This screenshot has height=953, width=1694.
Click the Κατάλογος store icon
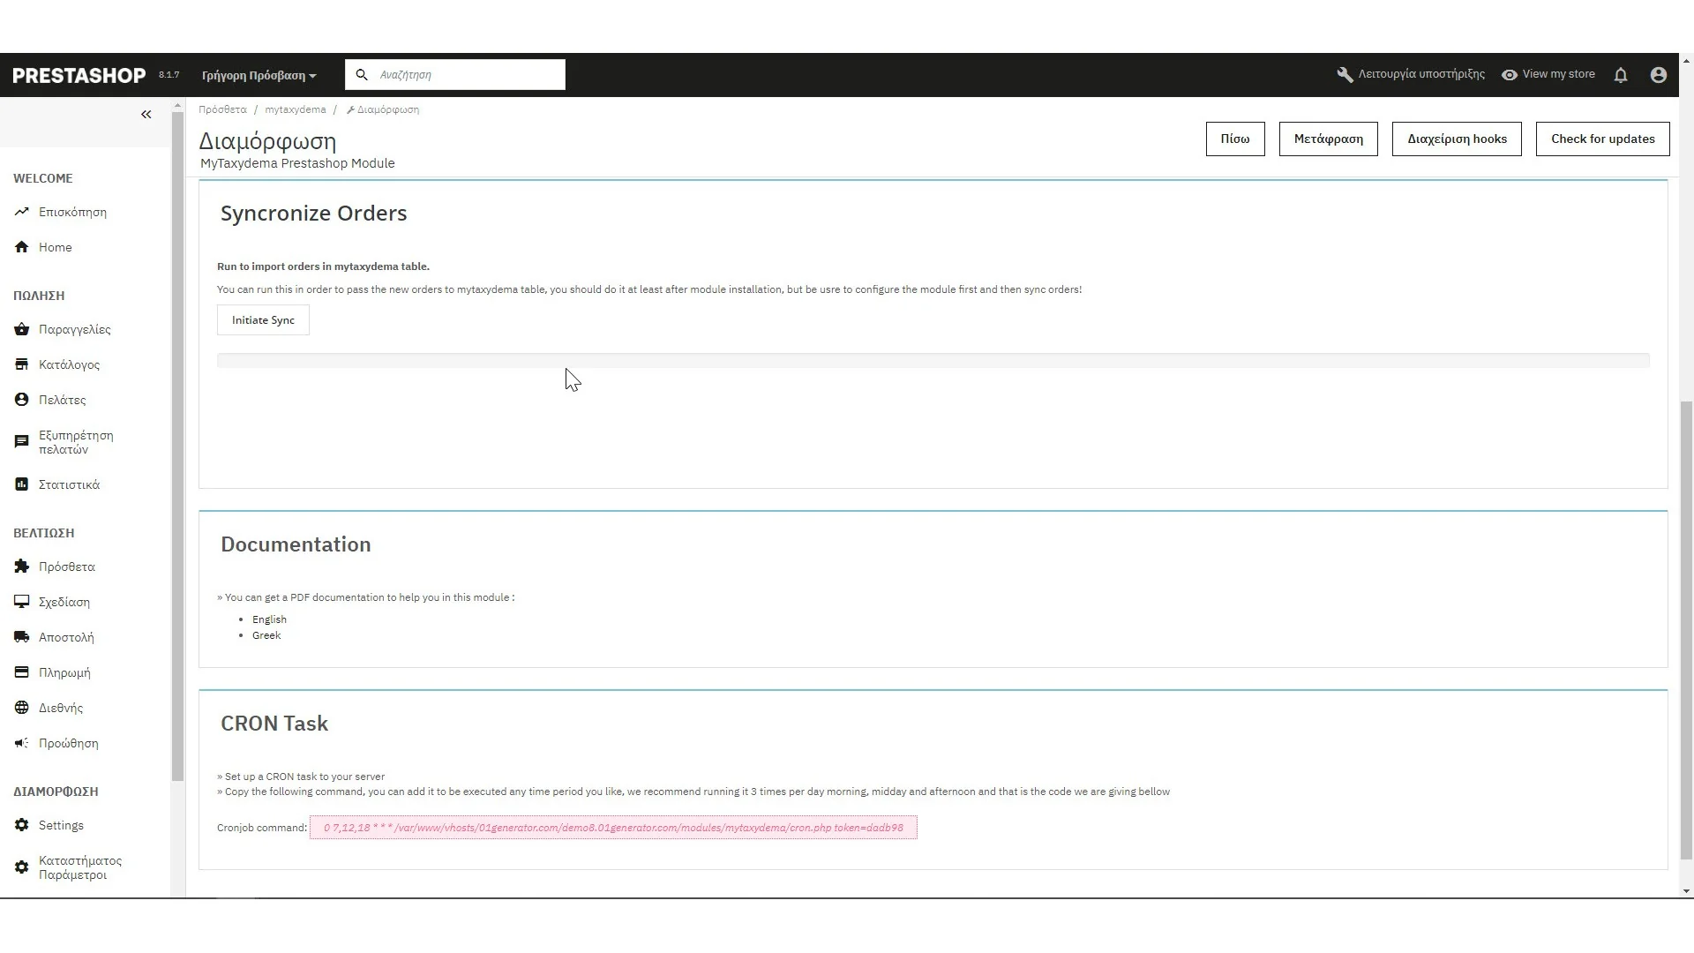[x=22, y=364]
